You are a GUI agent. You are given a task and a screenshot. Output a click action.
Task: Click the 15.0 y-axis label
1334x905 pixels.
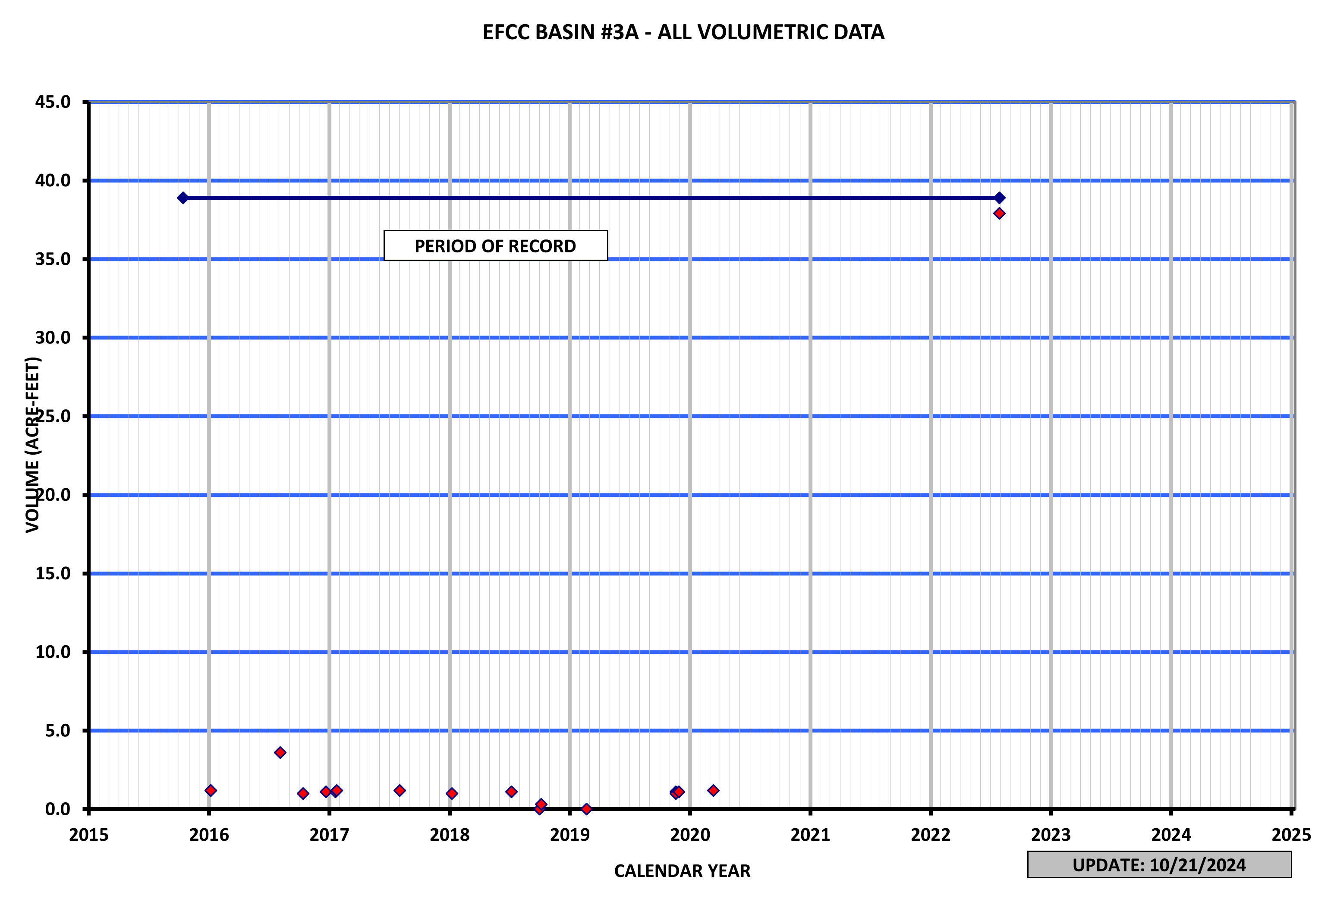pos(53,573)
